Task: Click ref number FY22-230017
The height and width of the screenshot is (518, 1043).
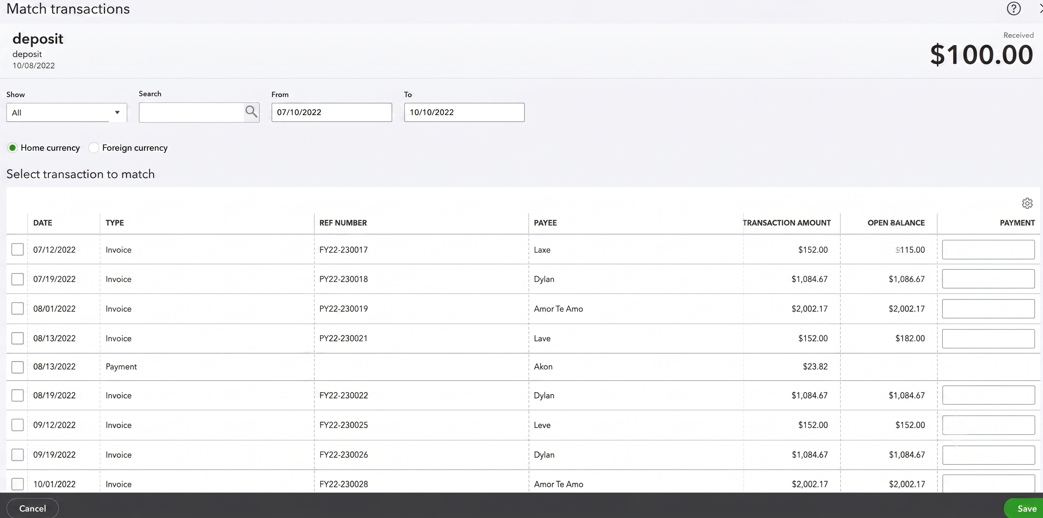Action: [x=343, y=250]
